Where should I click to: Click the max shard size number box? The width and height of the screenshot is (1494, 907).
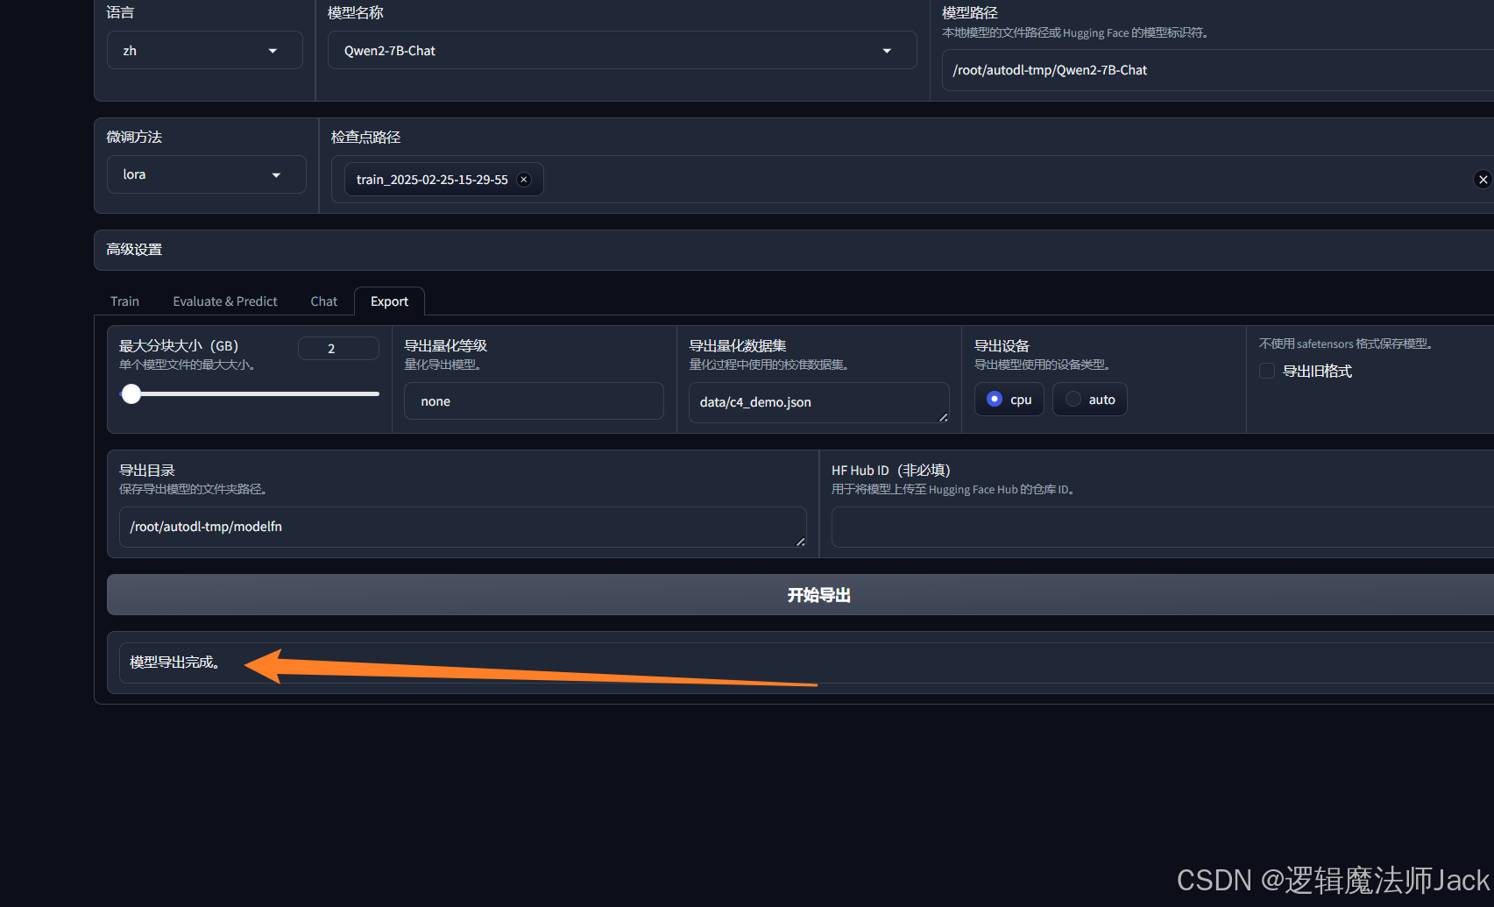tap(338, 349)
